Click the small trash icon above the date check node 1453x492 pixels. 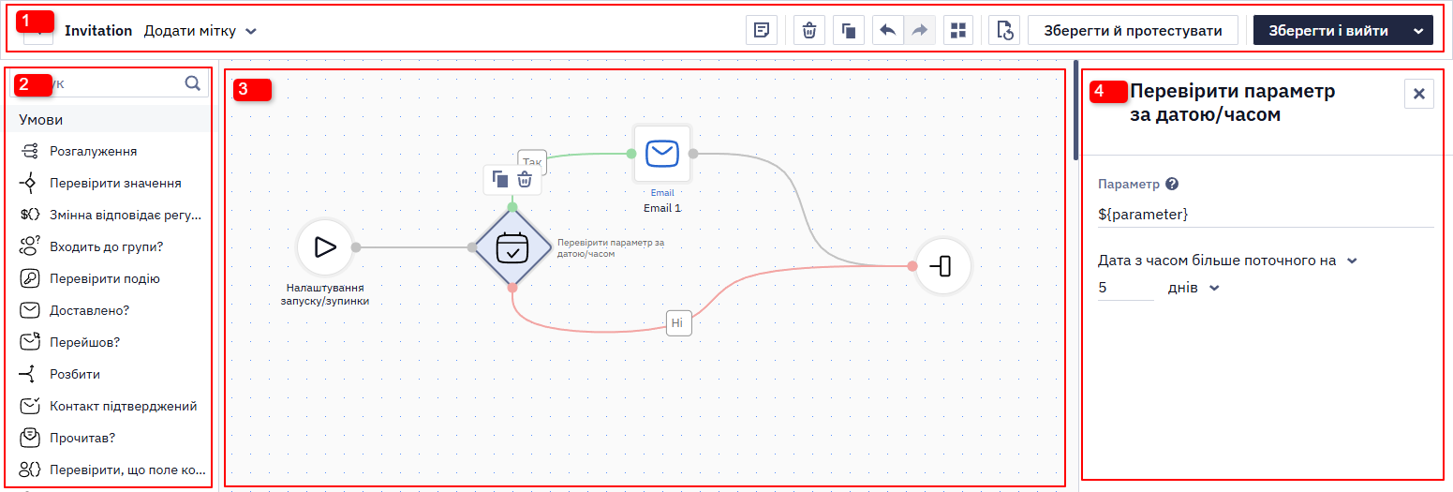[526, 180]
